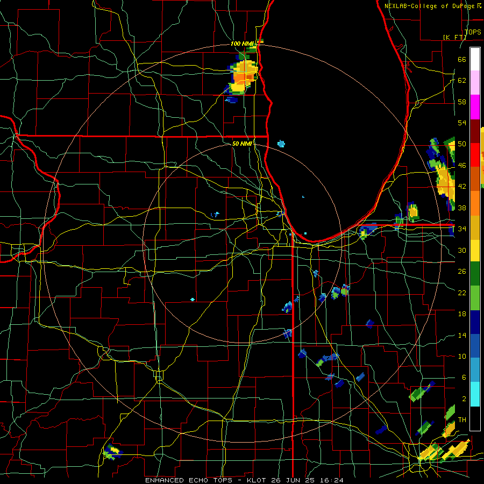Select the legend value 54
The width and height of the screenshot is (484, 484).
tap(462, 123)
